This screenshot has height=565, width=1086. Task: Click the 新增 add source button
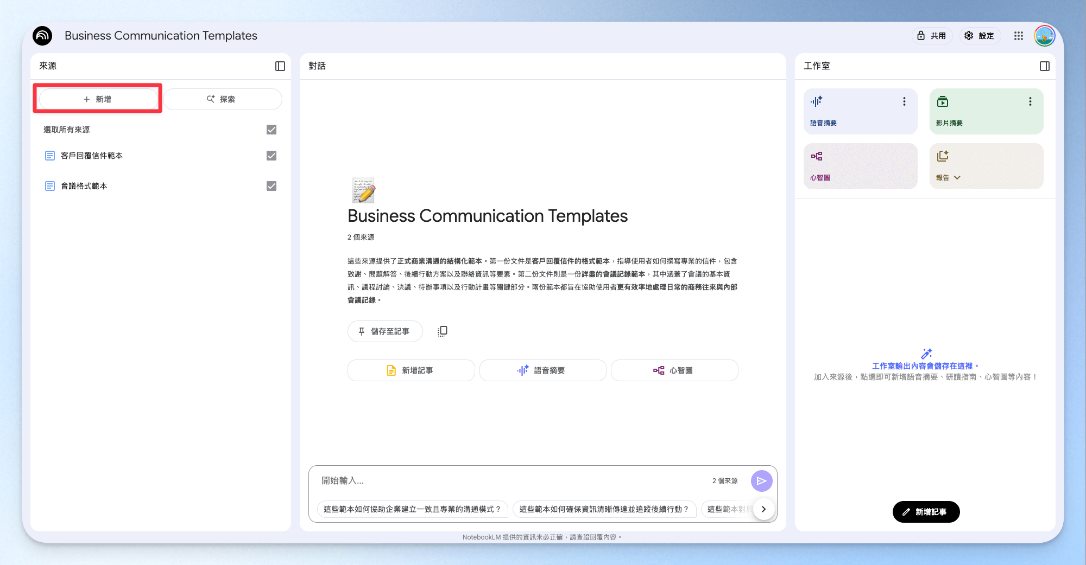click(98, 99)
